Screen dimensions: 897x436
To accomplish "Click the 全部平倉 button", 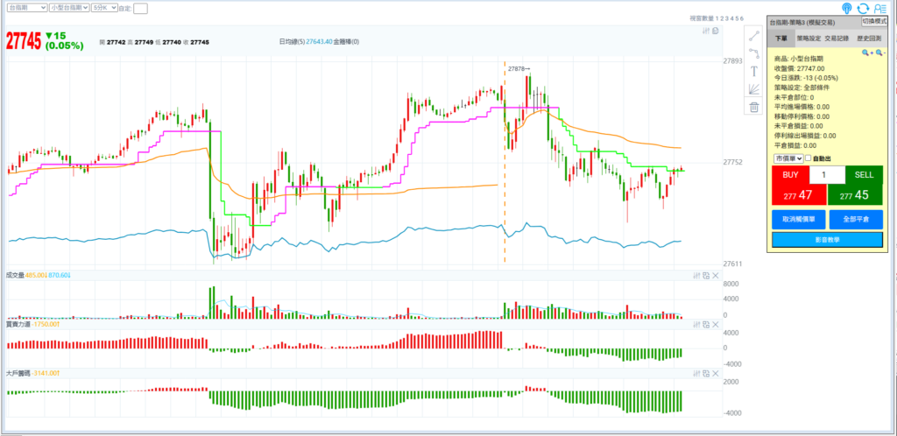I will click(856, 219).
